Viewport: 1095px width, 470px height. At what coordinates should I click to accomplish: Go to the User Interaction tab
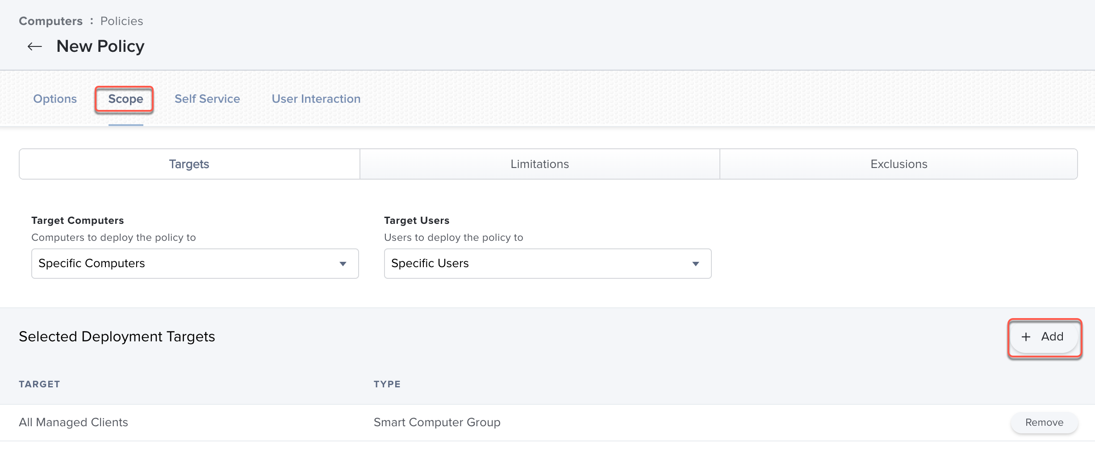click(x=316, y=99)
